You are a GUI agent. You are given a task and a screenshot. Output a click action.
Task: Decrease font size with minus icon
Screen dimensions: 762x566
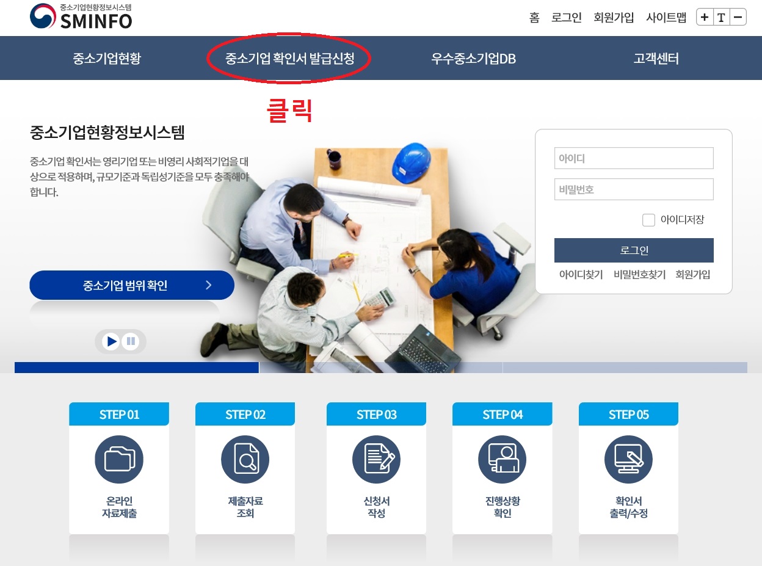point(738,17)
